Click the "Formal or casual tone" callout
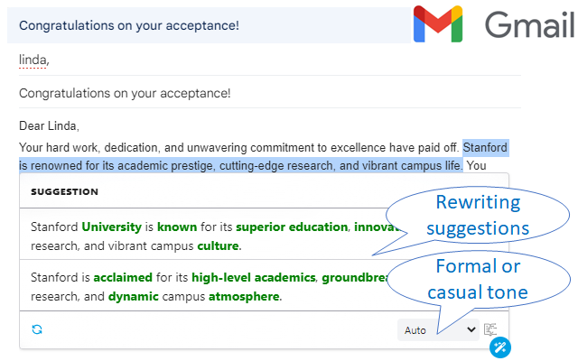 tap(476, 280)
